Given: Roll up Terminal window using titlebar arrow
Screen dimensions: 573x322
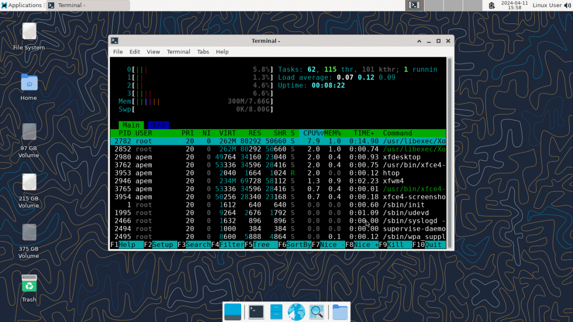Looking at the screenshot, I should (419, 41).
